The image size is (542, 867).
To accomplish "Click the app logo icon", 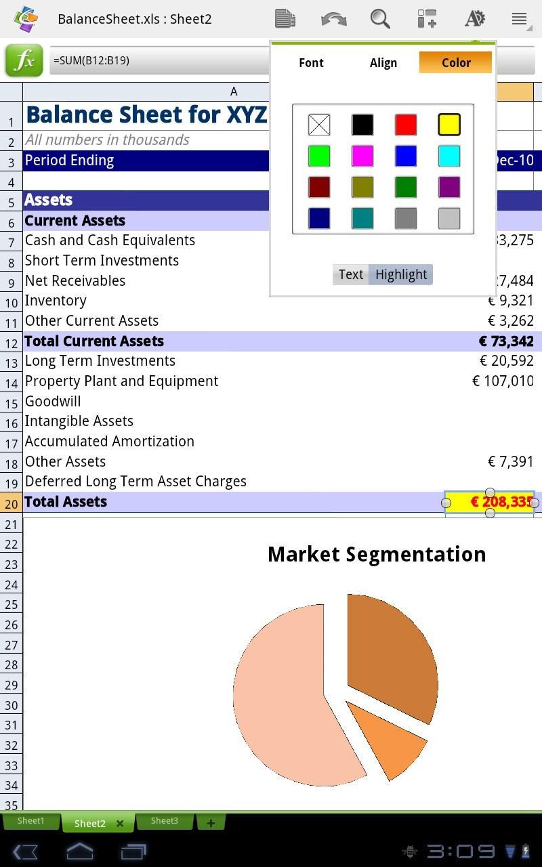I will 26,19.
